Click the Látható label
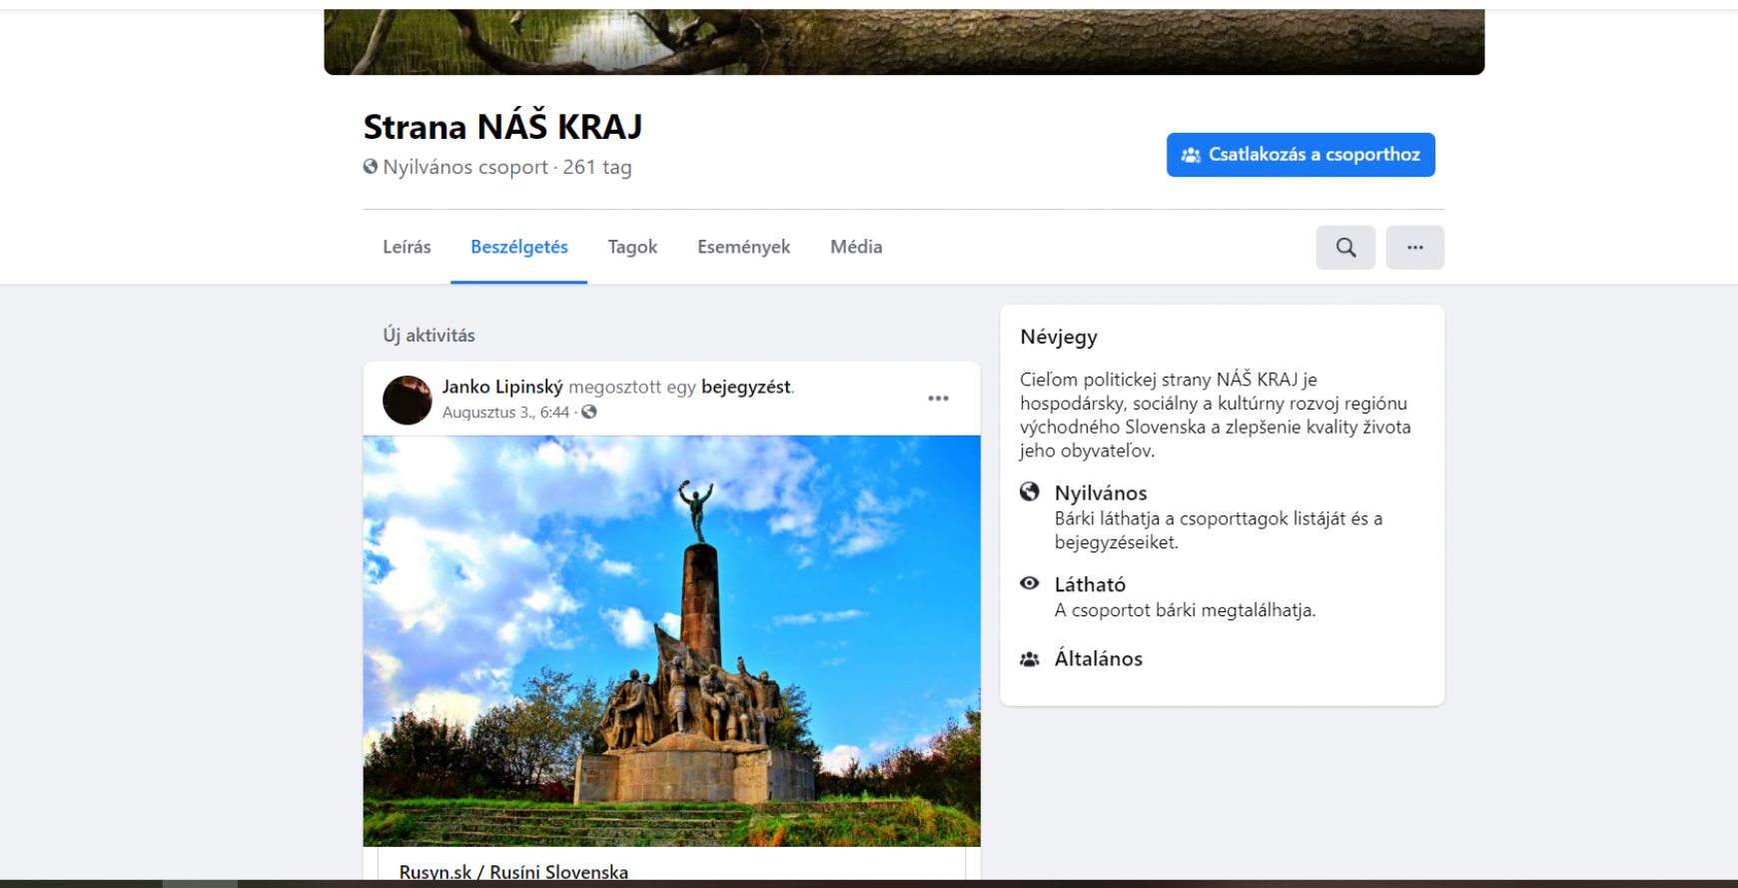The width and height of the screenshot is (1738, 888). (1090, 584)
